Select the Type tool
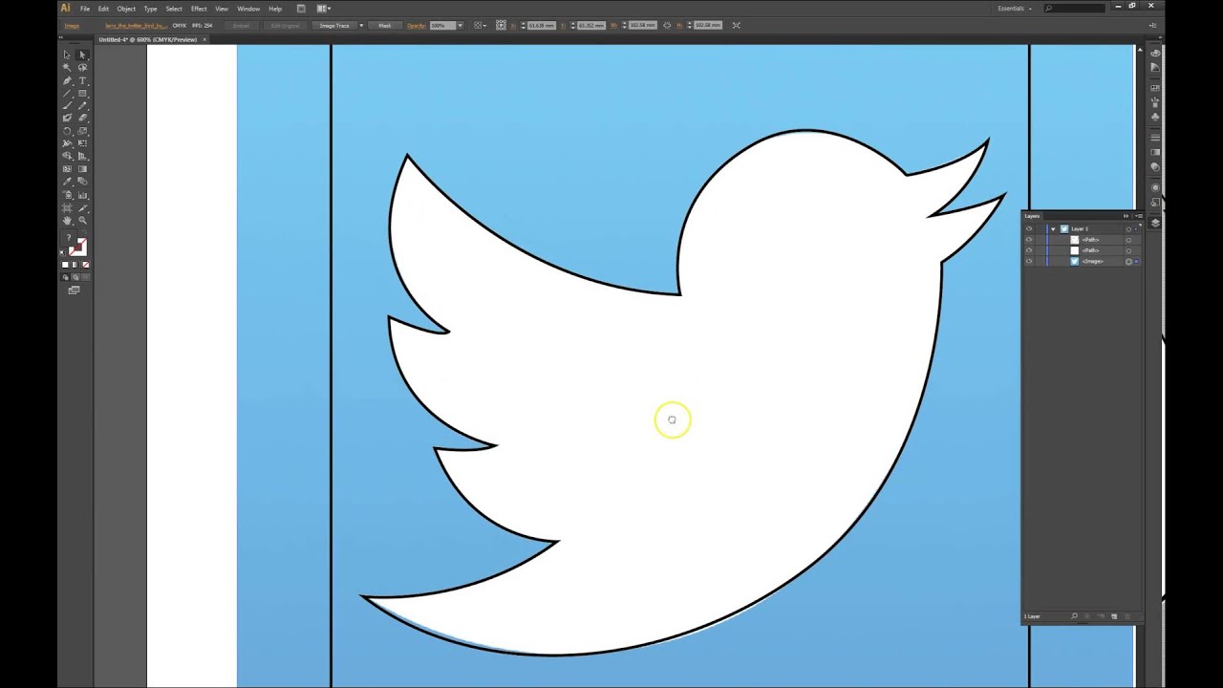 click(82, 80)
